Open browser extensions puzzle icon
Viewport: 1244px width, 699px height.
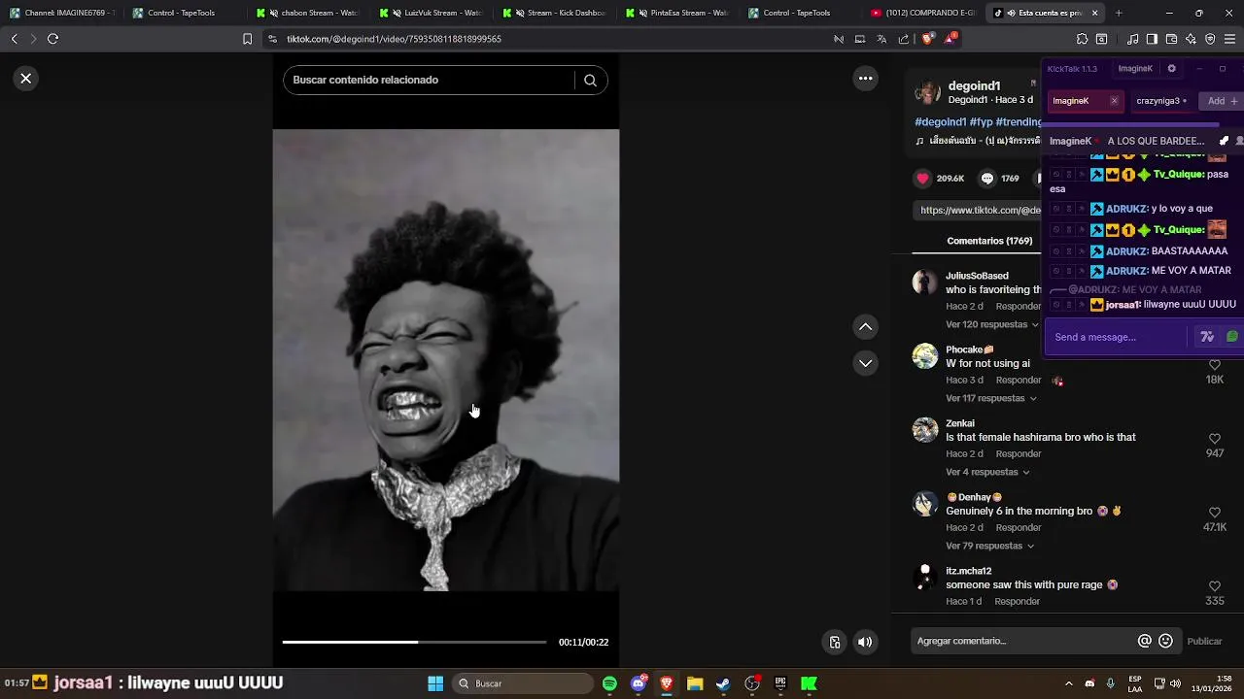click(1082, 39)
